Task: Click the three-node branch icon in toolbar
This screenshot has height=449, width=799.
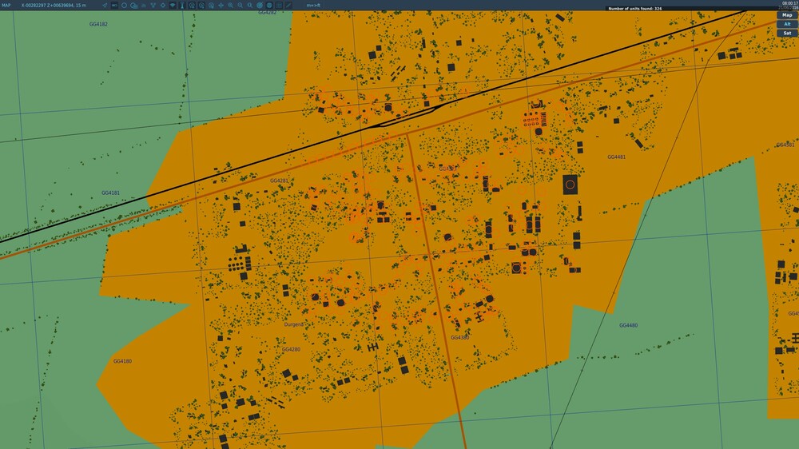Action: click(x=153, y=5)
